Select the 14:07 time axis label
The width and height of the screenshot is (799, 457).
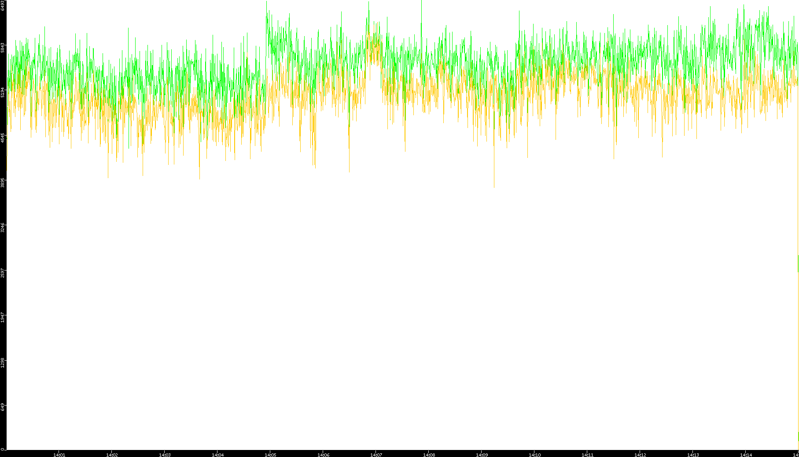[x=376, y=455]
